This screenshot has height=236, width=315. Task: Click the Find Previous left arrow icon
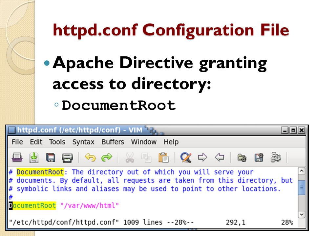coord(220,157)
